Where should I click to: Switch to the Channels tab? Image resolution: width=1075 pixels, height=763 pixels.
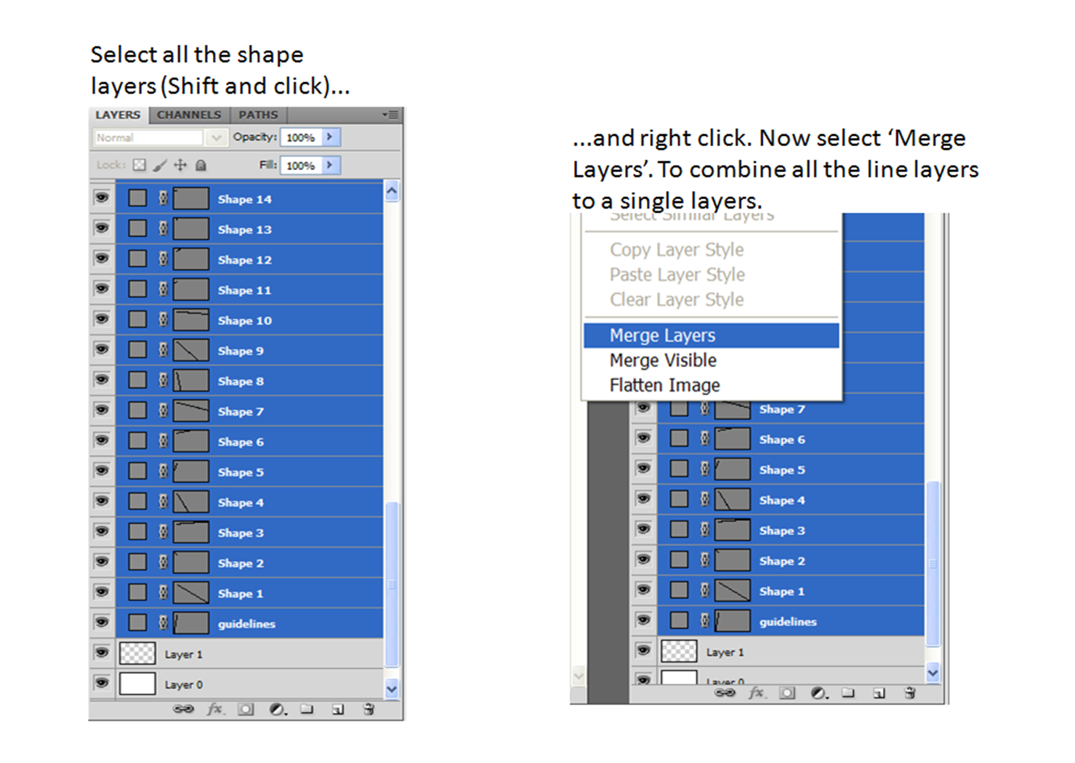[x=189, y=115]
